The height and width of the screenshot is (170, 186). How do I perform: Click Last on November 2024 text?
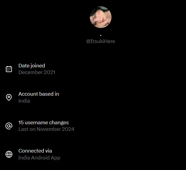click(46, 129)
